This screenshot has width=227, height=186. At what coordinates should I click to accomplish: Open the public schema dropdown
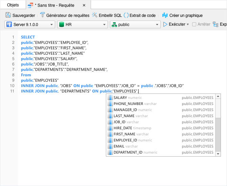(135, 24)
